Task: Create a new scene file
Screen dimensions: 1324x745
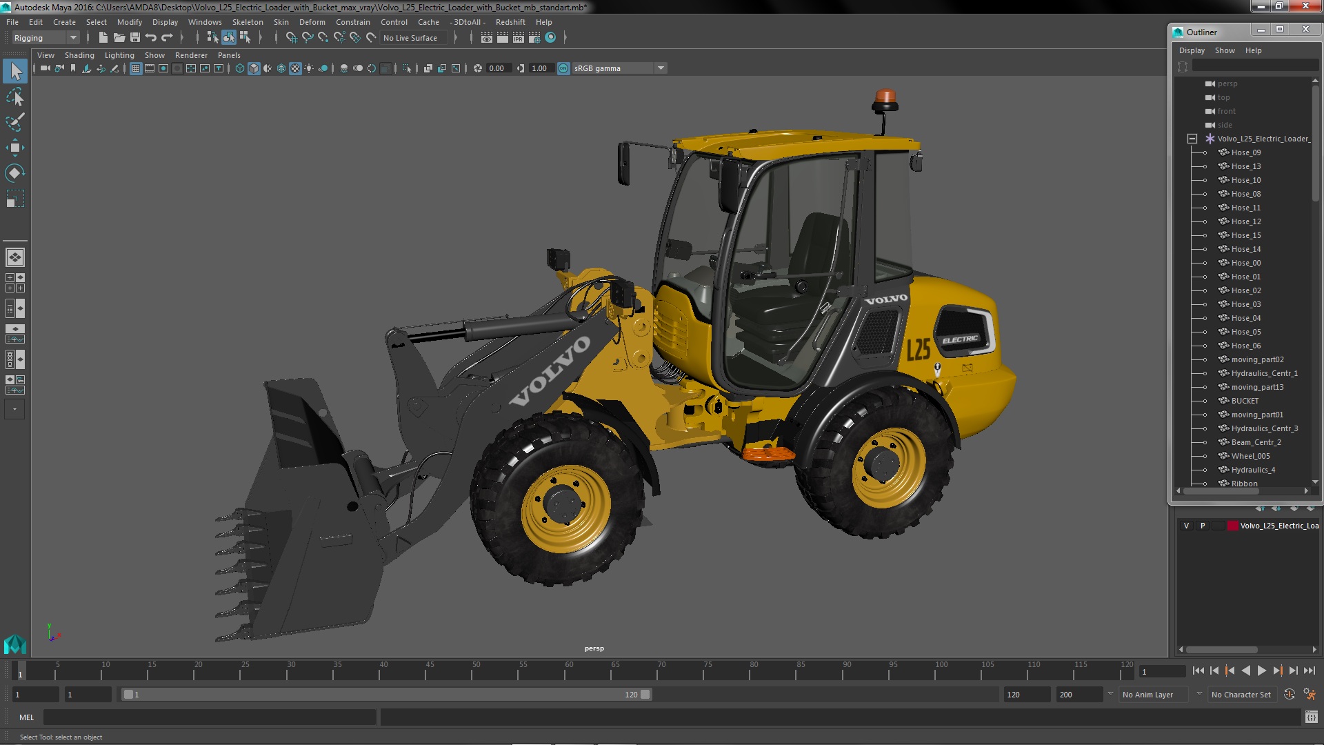Action: click(x=103, y=38)
